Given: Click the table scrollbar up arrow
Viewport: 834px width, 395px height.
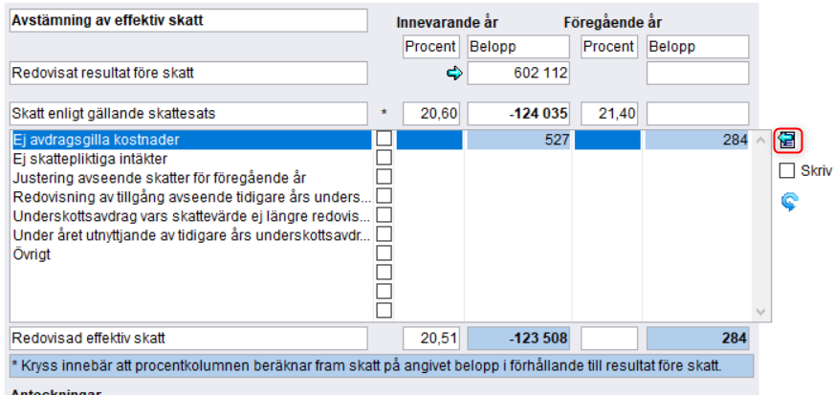Looking at the screenshot, I should (760, 141).
